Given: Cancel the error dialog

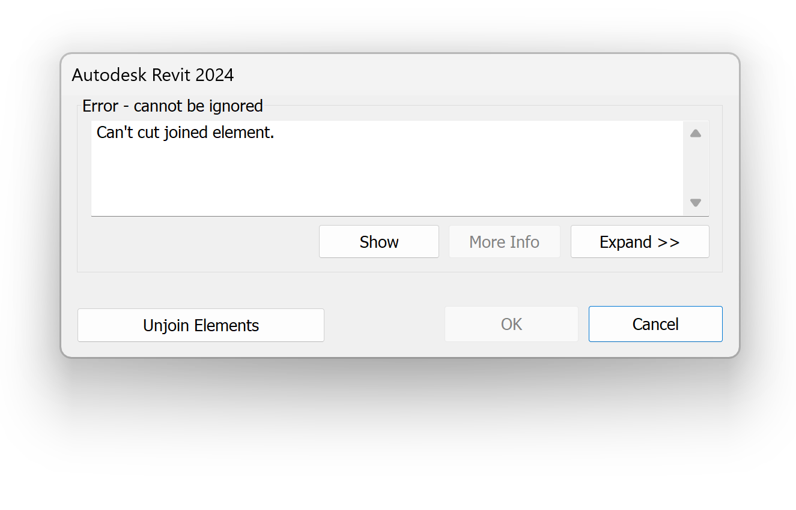Looking at the screenshot, I should point(655,324).
